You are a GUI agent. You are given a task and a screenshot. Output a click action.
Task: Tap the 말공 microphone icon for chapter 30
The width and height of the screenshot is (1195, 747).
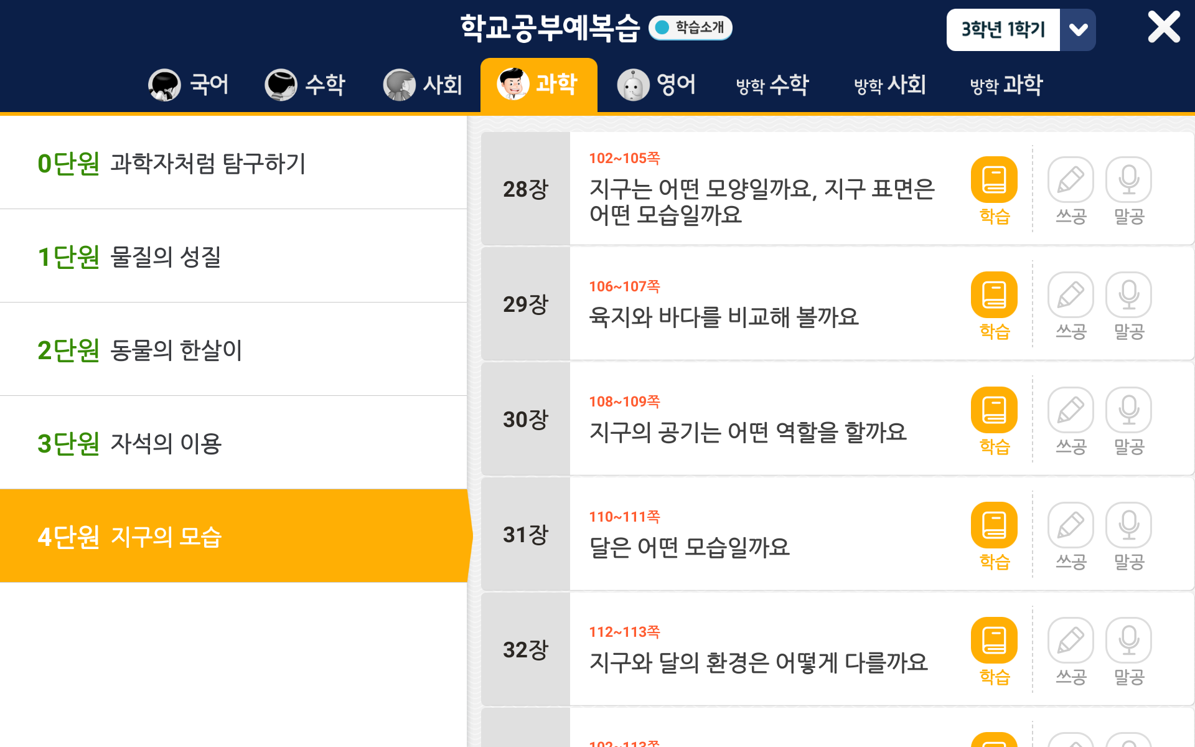coord(1128,410)
